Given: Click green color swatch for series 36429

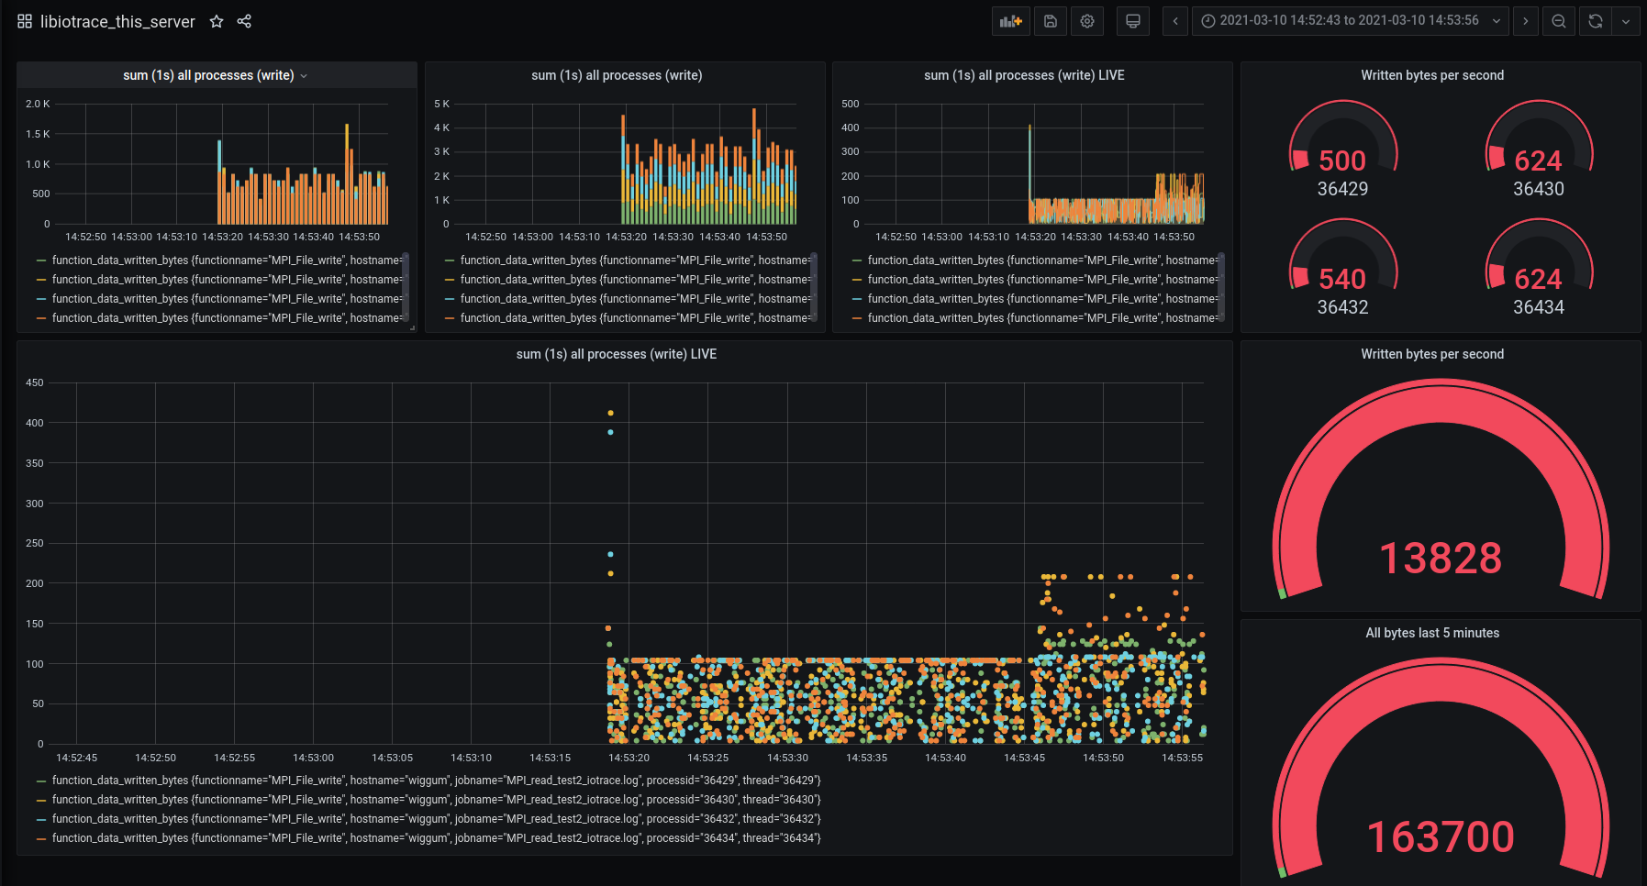Looking at the screenshot, I should 40,781.
